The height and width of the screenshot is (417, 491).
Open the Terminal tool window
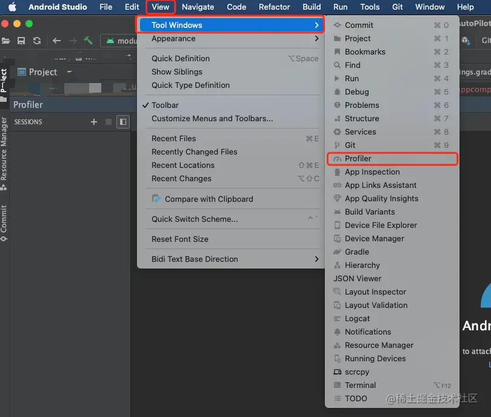pyautogui.click(x=392, y=385)
